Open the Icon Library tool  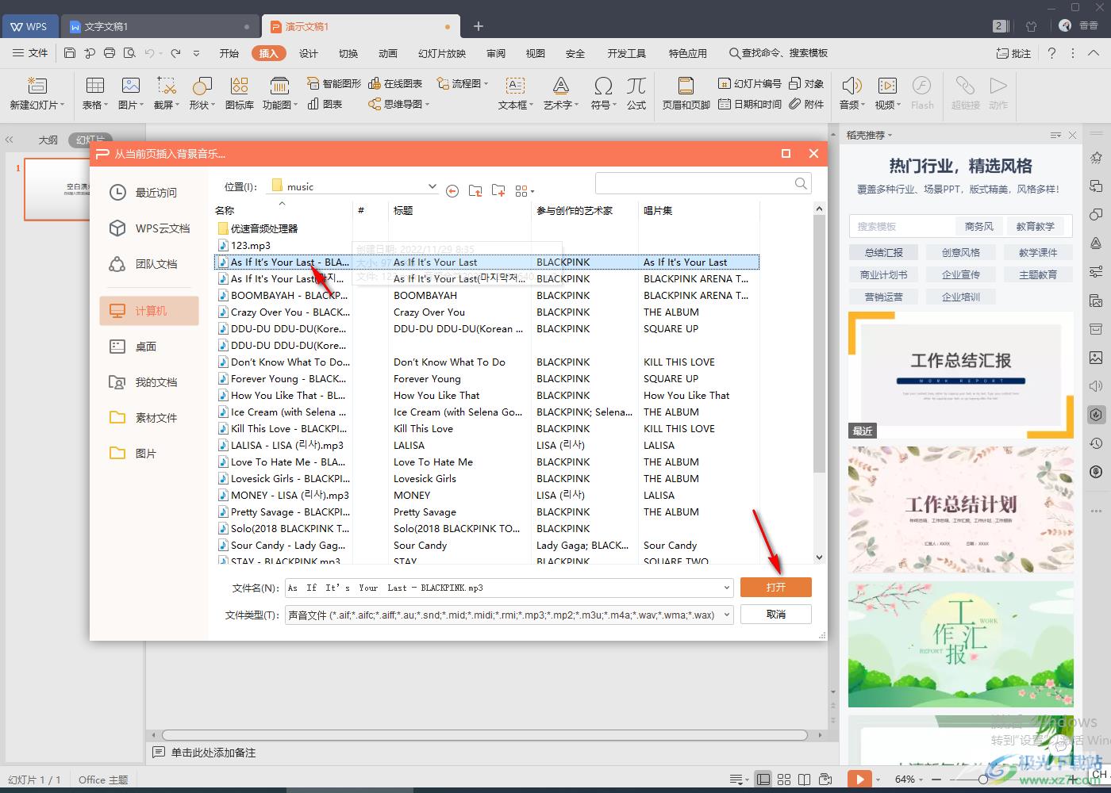point(239,86)
